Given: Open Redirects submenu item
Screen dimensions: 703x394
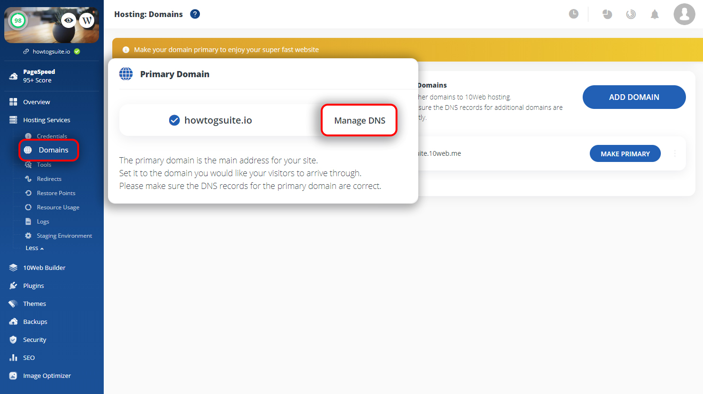Looking at the screenshot, I should click(x=49, y=179).
